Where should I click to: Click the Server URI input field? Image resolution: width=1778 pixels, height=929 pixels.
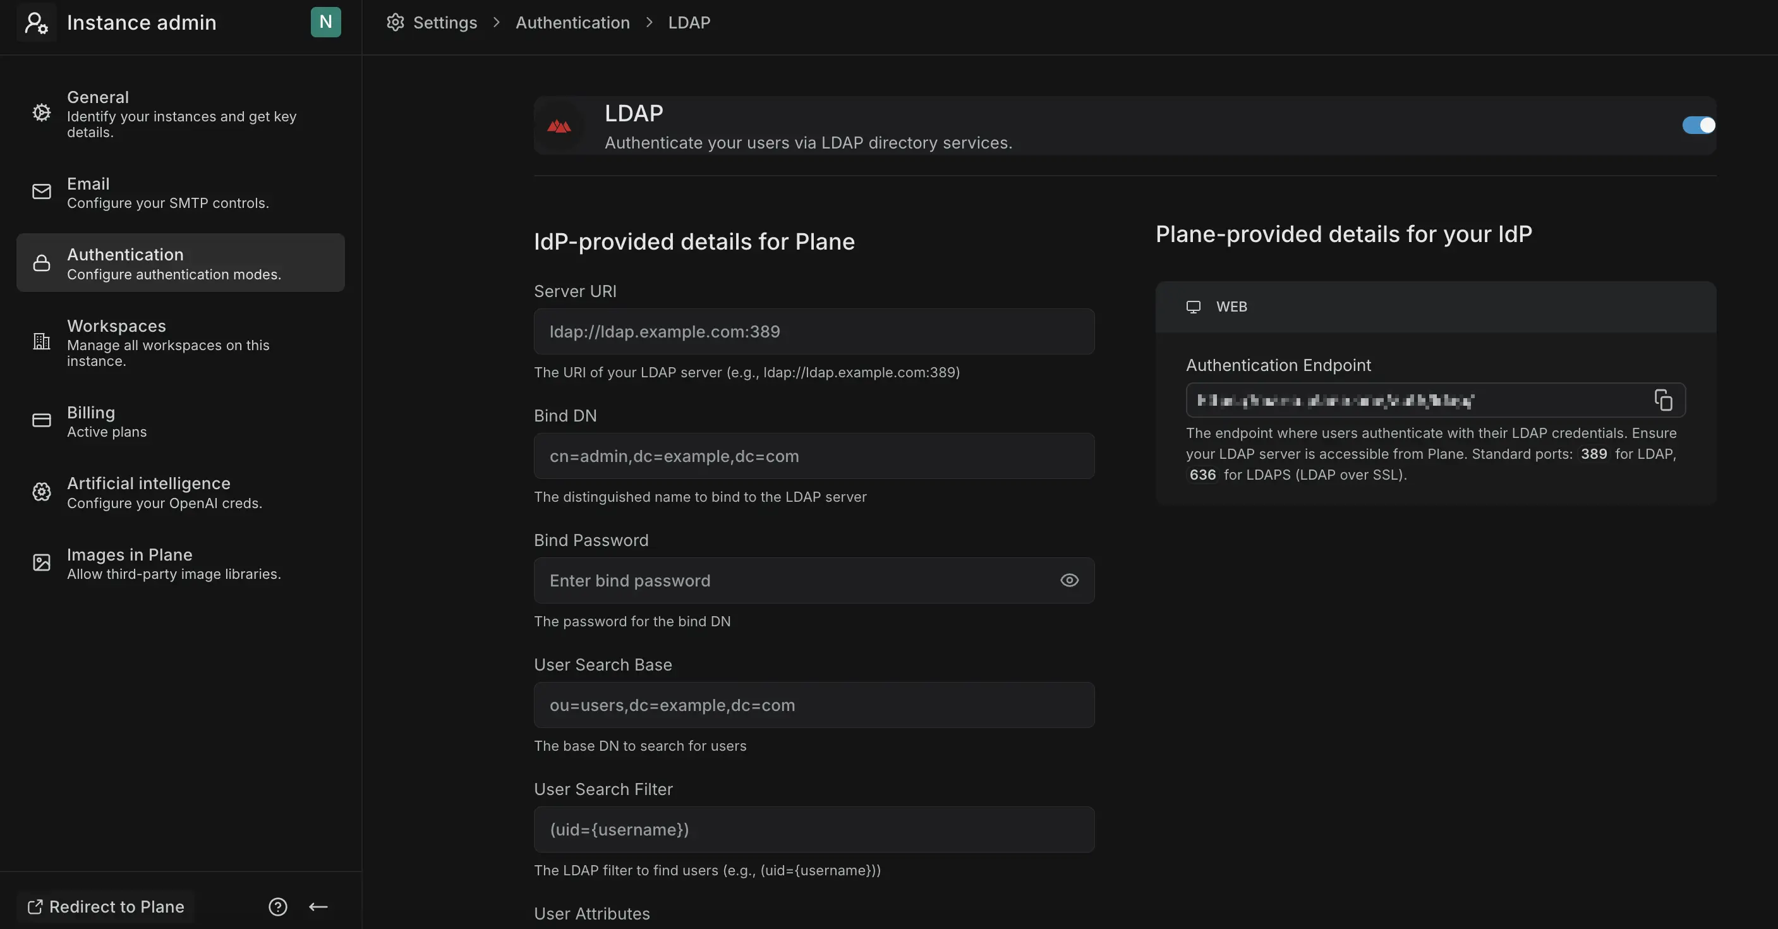814,332
